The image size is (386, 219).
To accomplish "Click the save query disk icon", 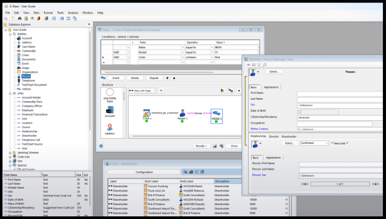I will click(x=215, y=146).
